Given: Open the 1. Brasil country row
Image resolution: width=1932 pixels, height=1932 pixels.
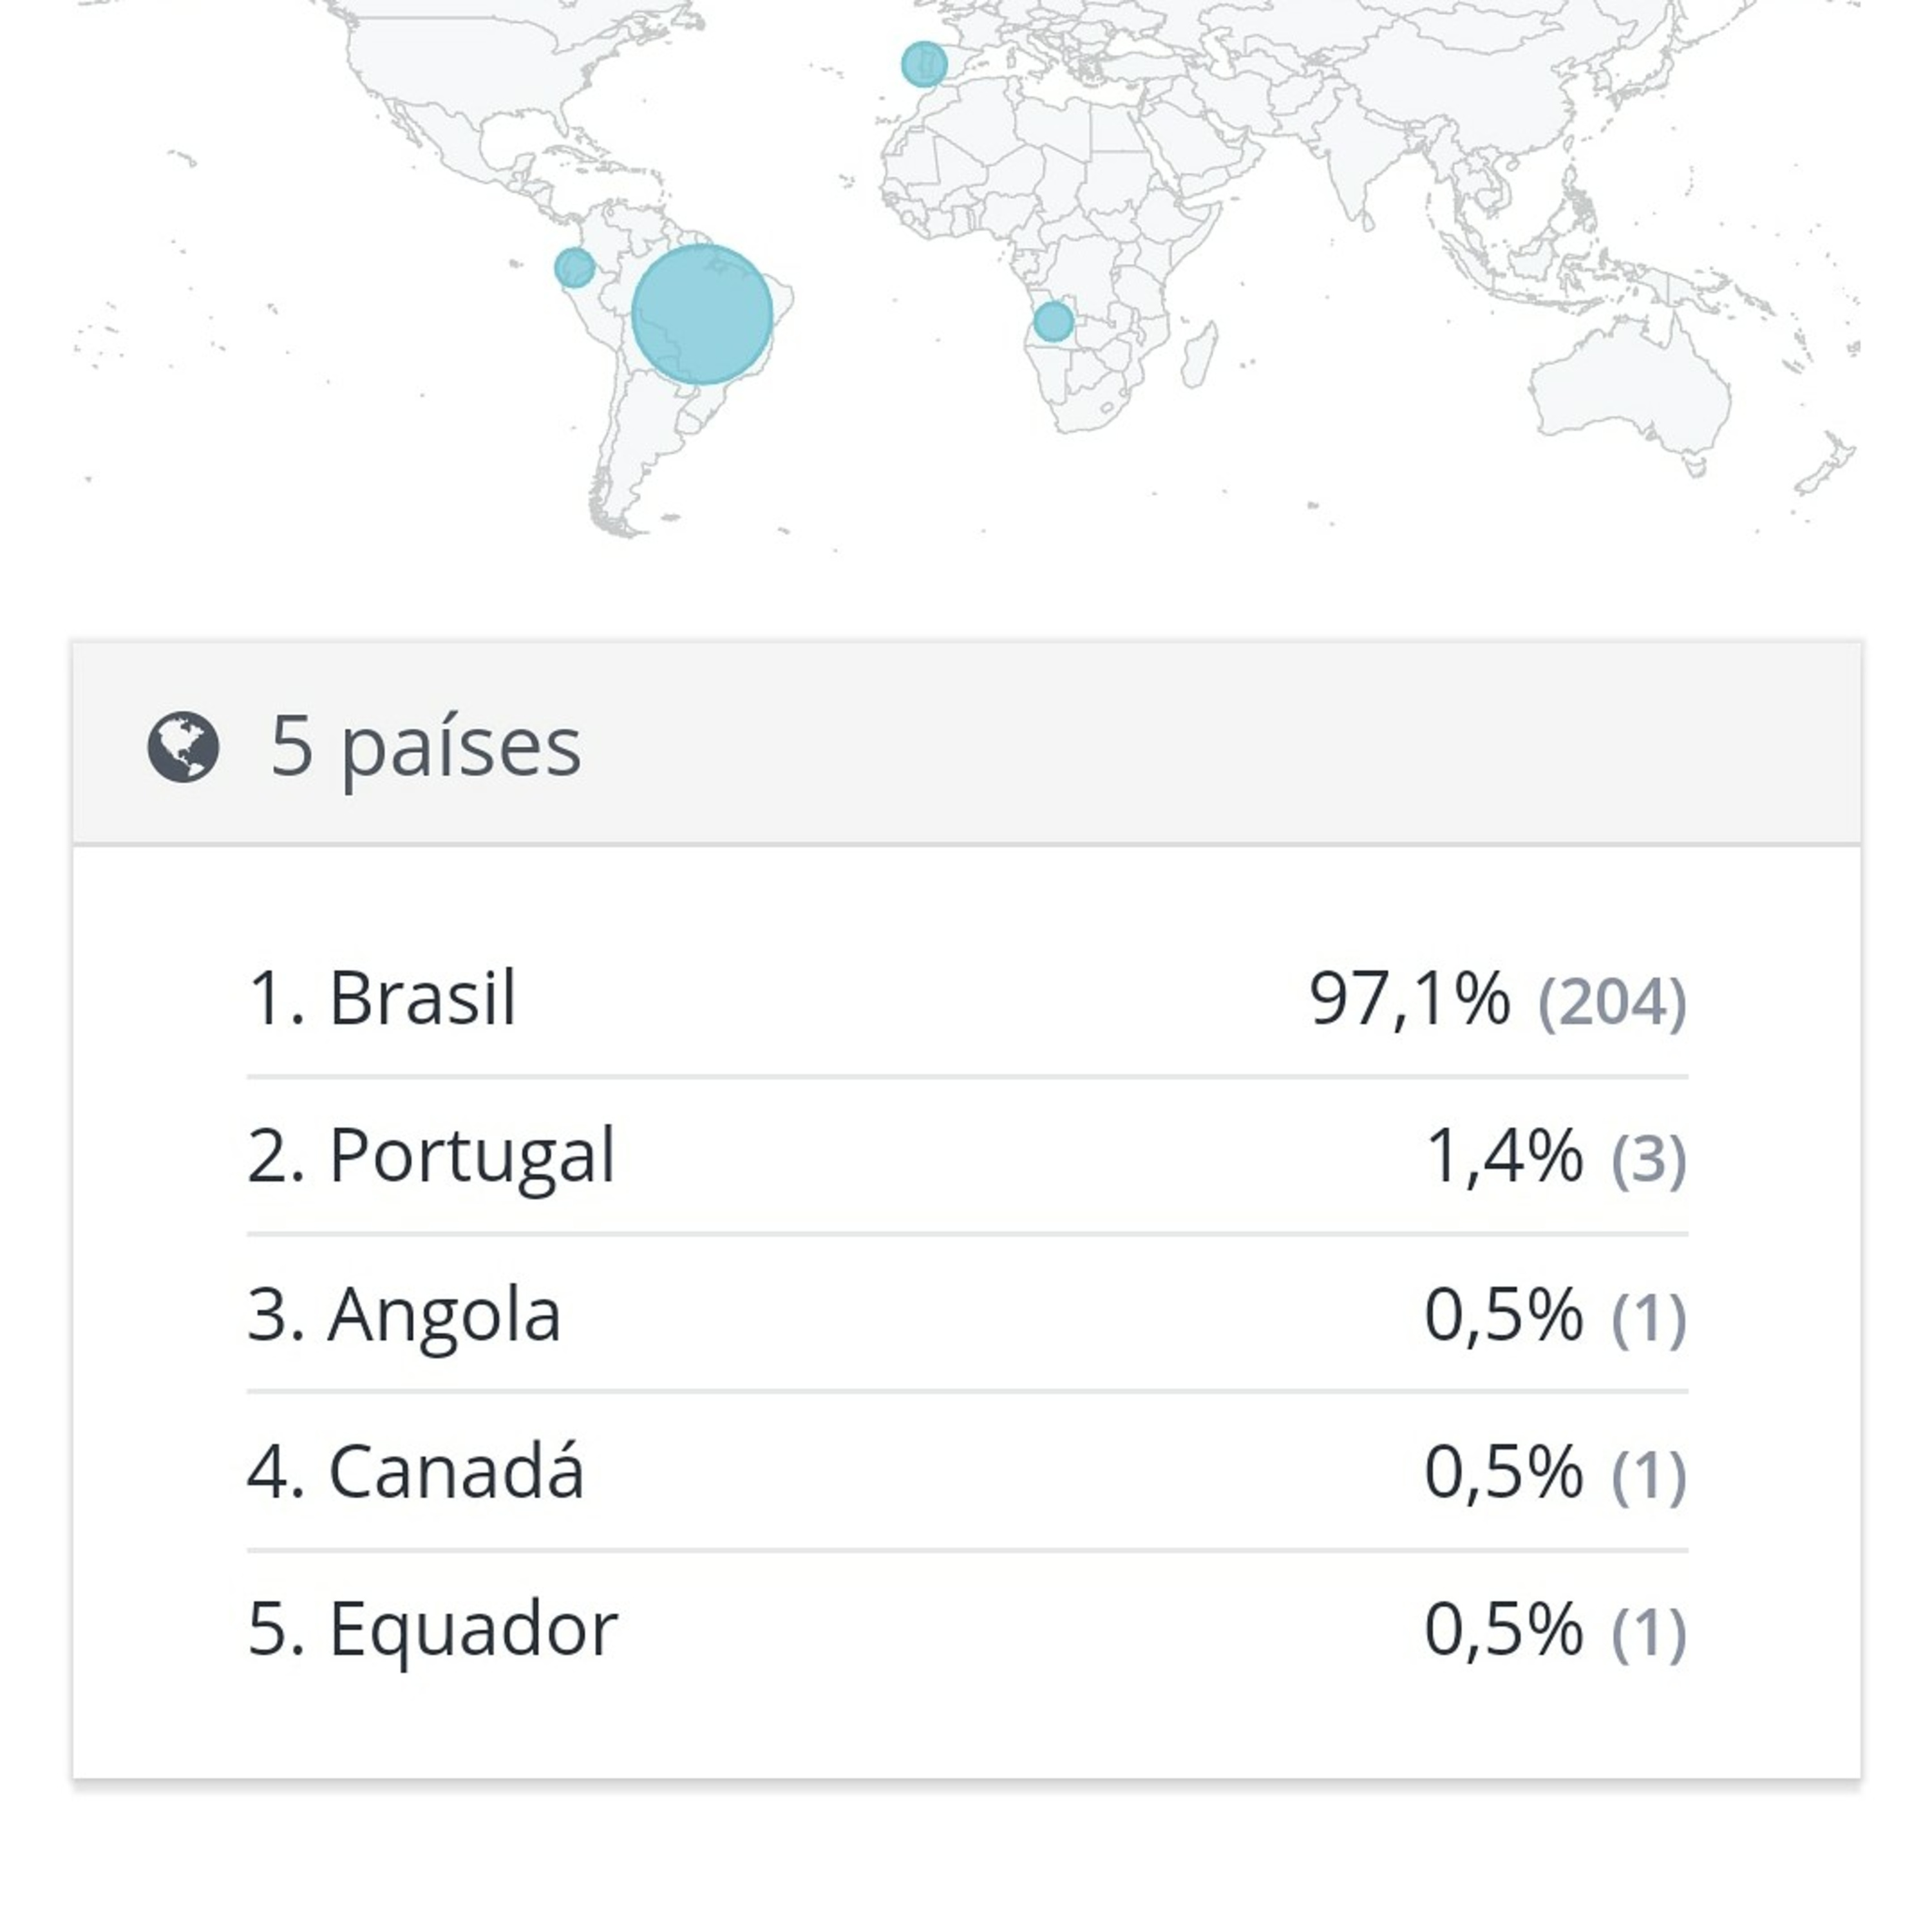Looking at the screenshot, I should click(x=967, y=999).
